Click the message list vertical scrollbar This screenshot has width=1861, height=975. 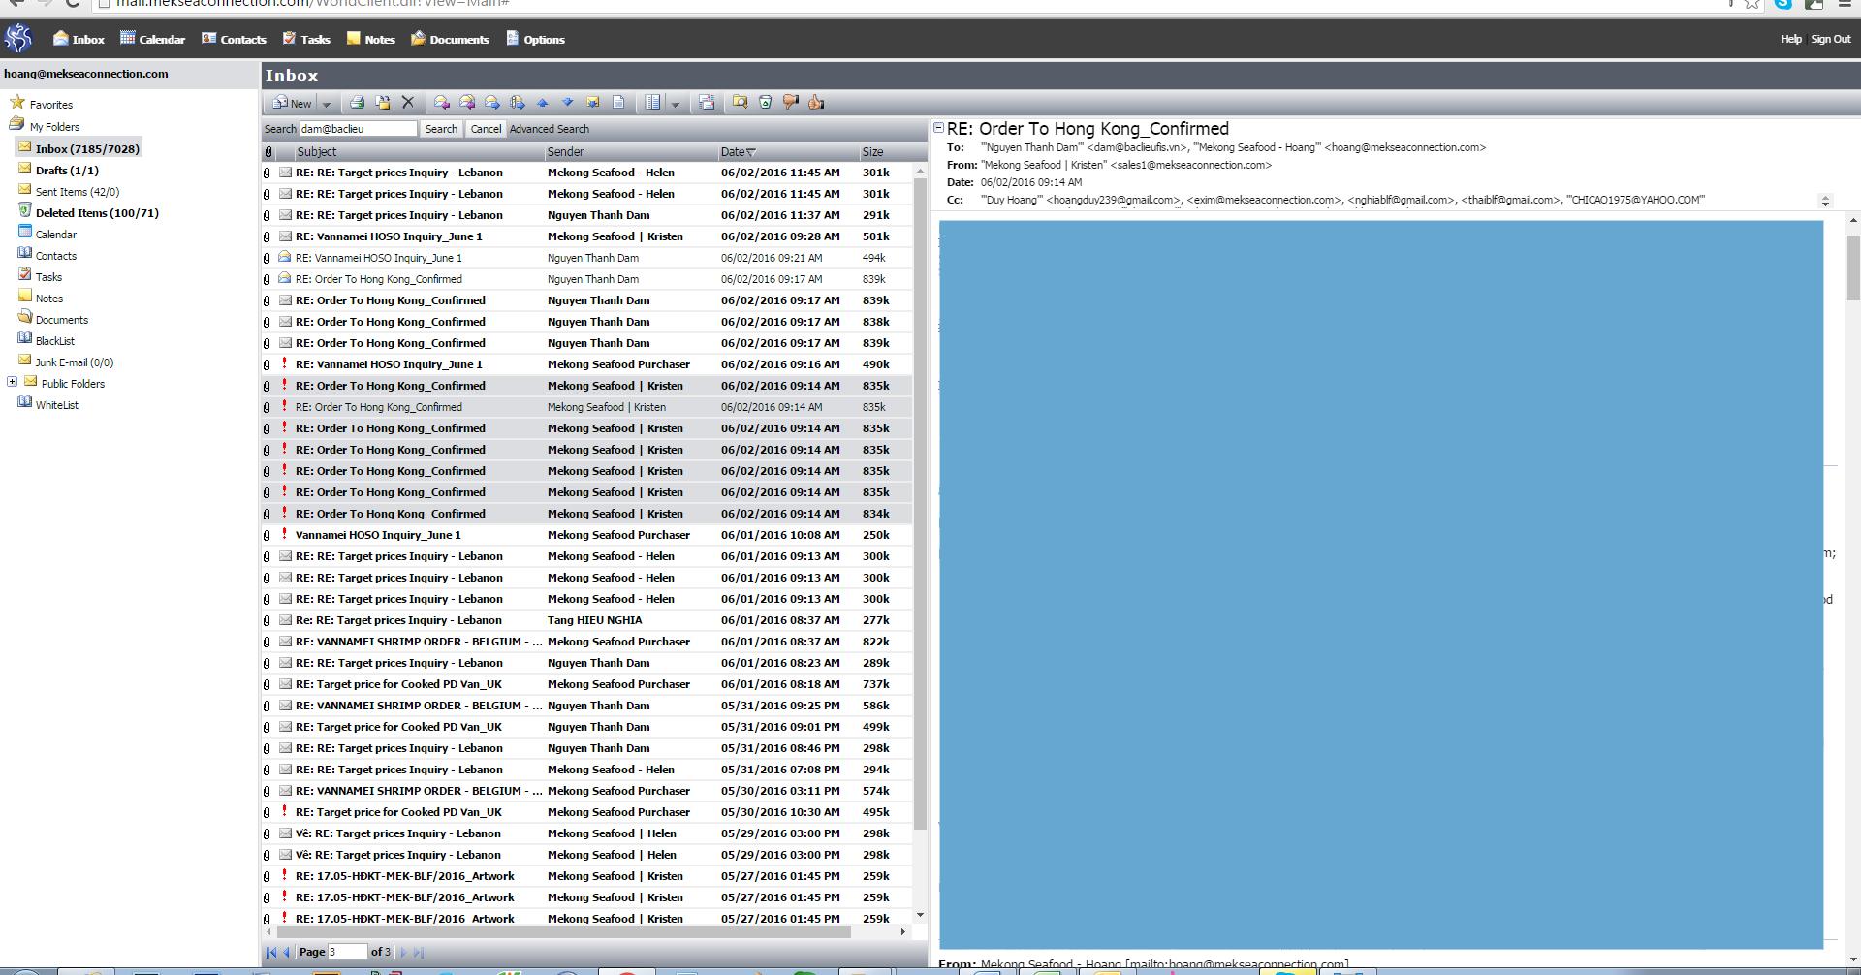click(920, 504)
